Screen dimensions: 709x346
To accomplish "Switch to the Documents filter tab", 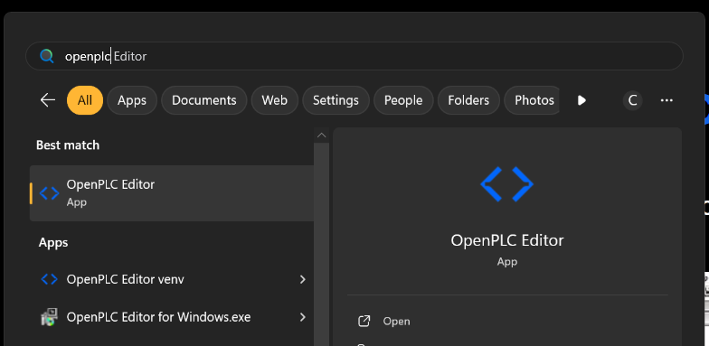I will (204, 100).
